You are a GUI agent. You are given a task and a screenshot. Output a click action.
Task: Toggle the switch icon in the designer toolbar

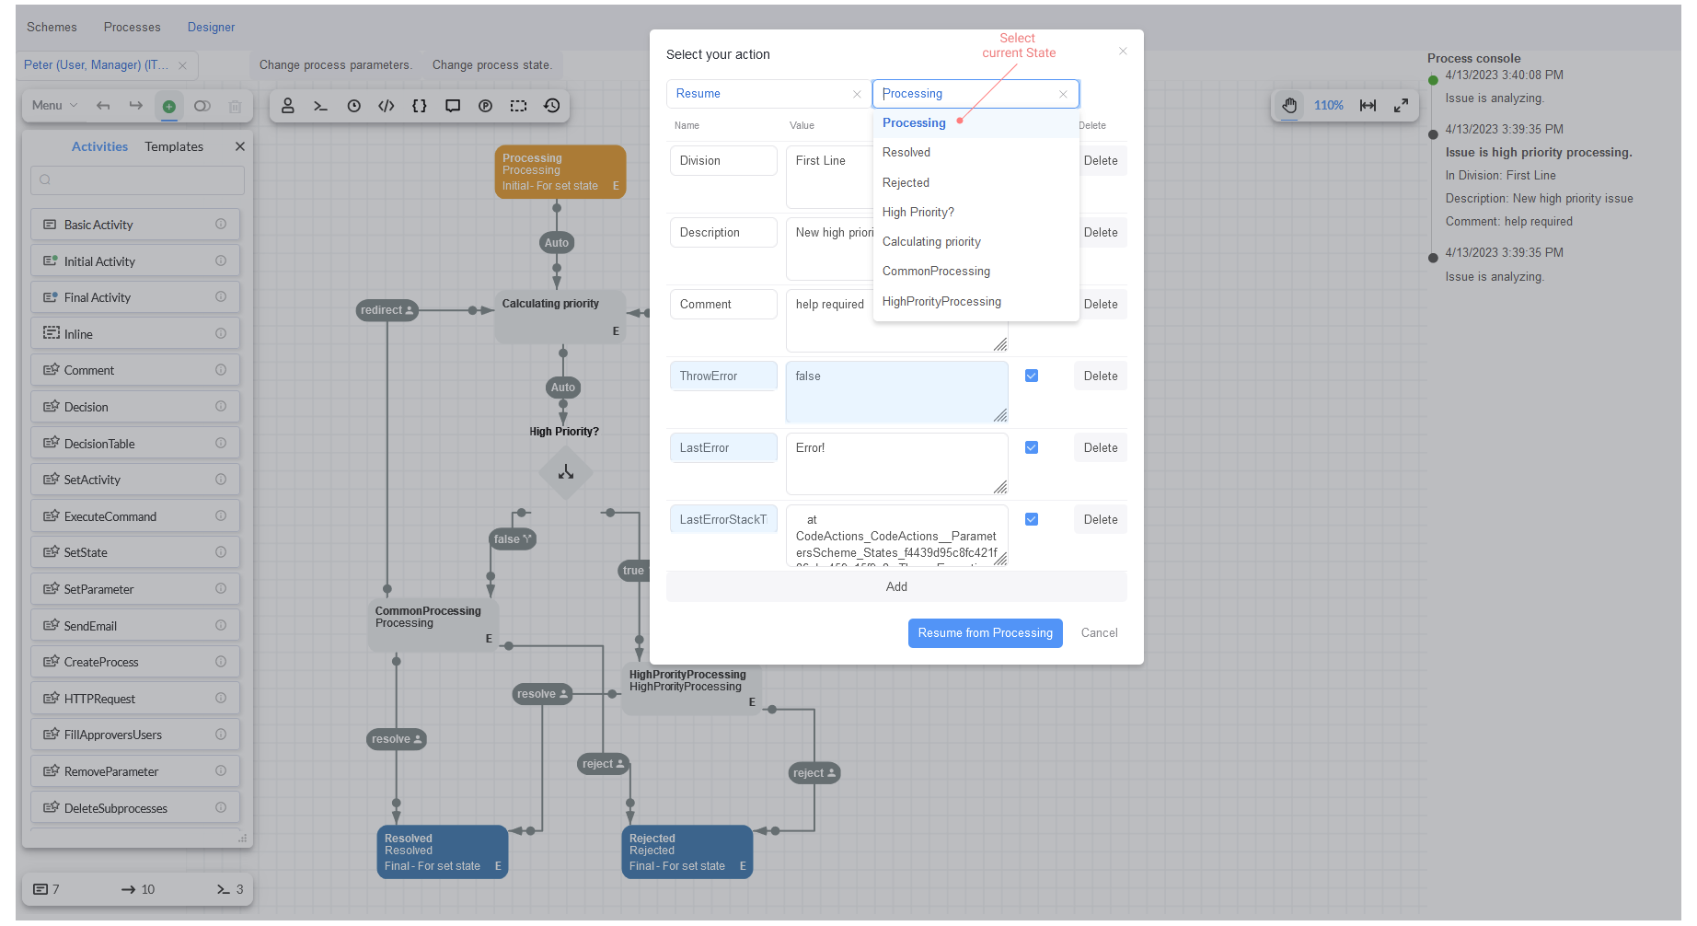tap(202, 106)
